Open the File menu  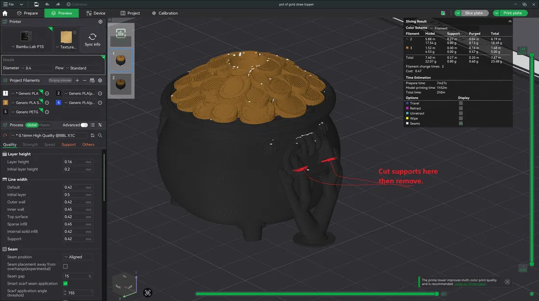(x=9, y=4)
